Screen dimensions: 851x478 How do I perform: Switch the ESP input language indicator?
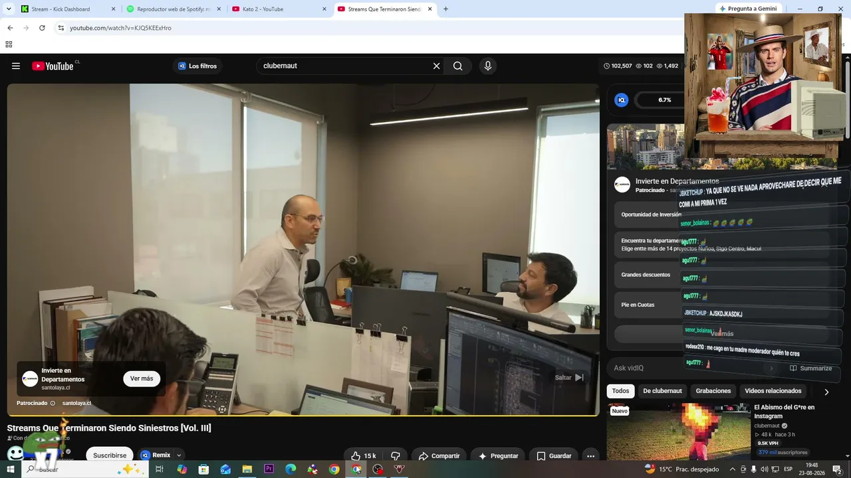[x=788, y=469]
